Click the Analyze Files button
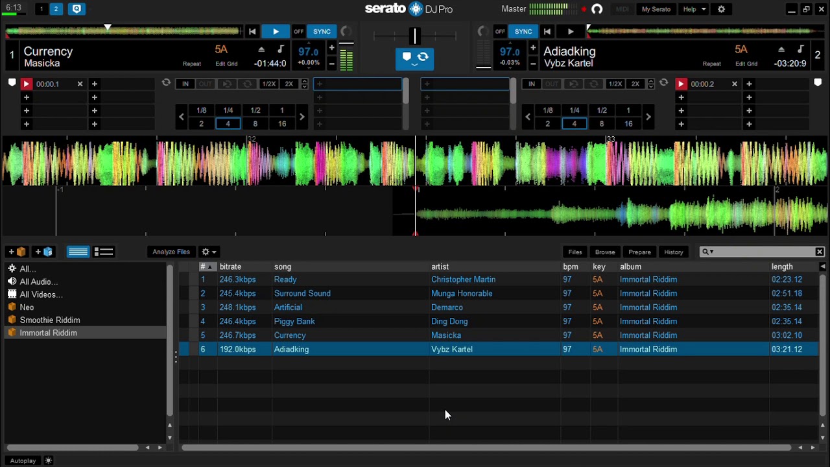The image size is (830, 467). 171,252
